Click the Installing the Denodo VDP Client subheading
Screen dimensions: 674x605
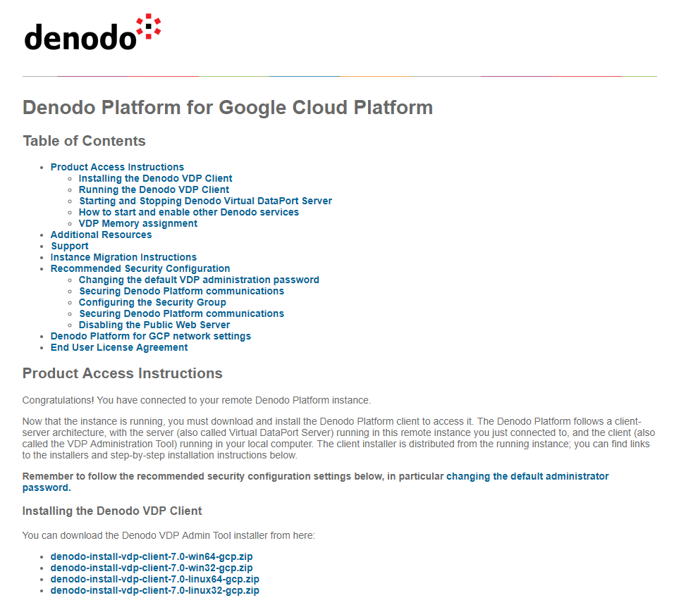point(112,511)
